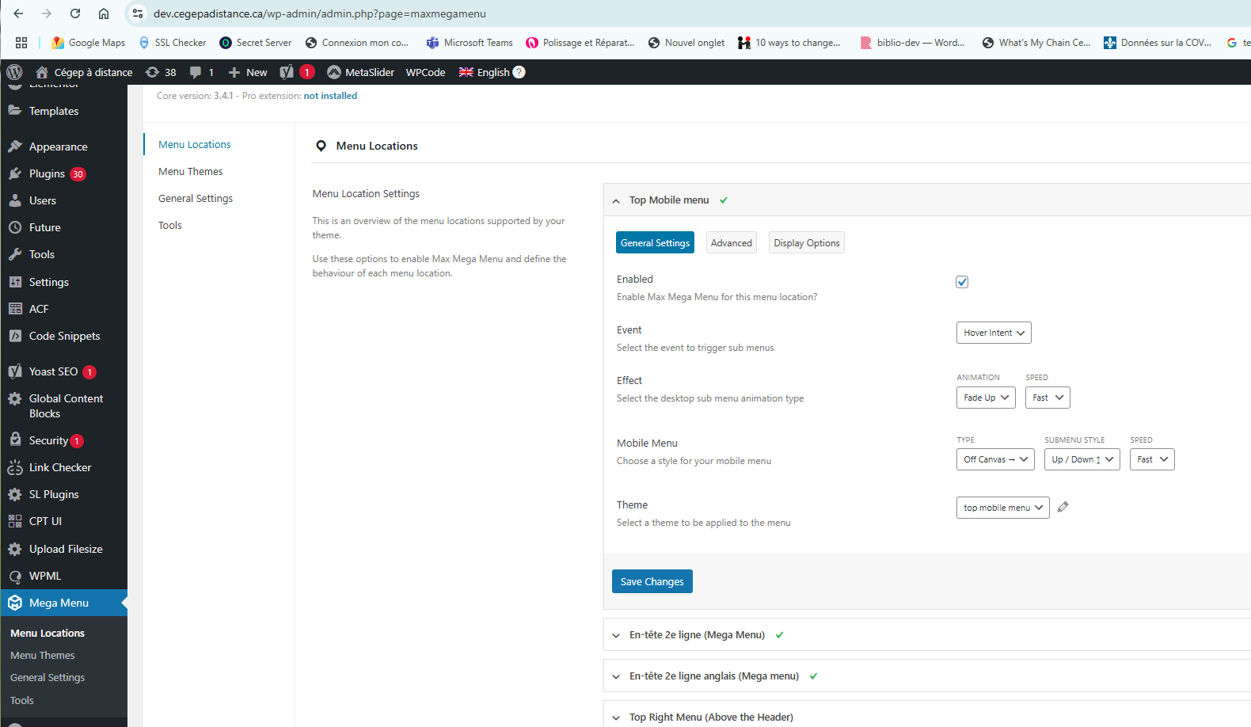Click the 'not installed' Pro extension link
Viewport: 1251px width, 727px height.
(330, 96)
